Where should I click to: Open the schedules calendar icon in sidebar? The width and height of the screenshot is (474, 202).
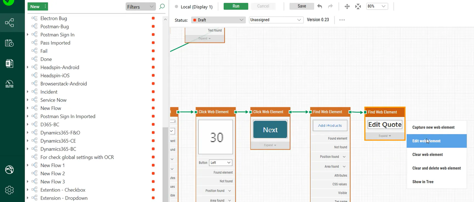(x=10, y=43)
